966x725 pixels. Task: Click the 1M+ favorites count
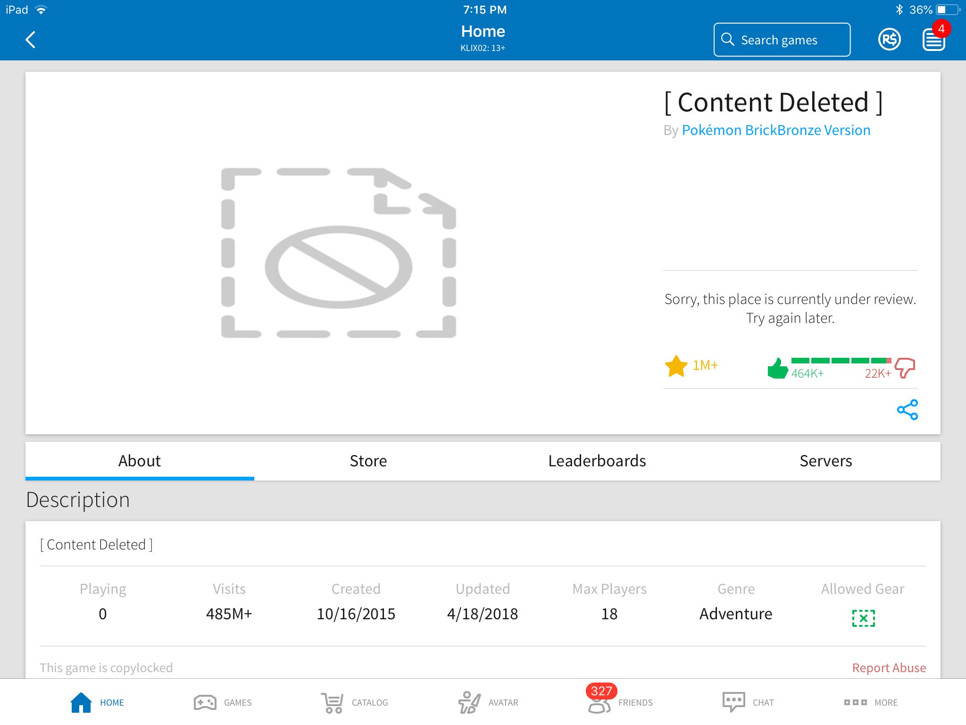point(705,365)
